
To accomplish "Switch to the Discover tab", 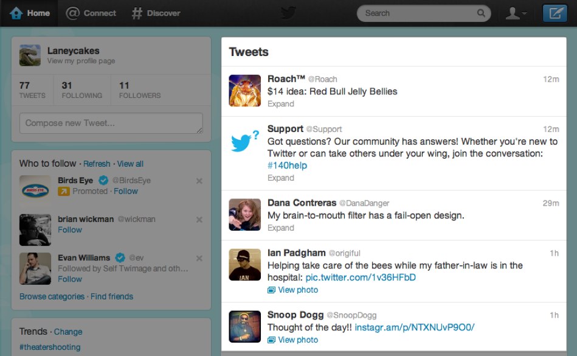I will point(156,13).
